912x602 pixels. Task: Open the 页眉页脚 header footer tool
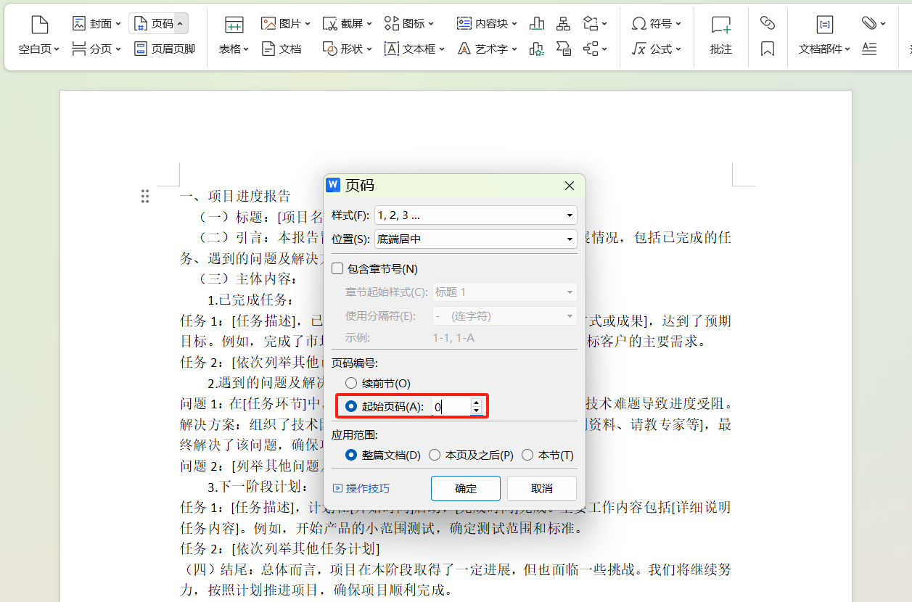(x=164, y=49)
